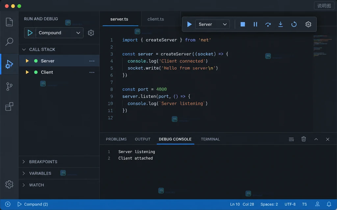The height and width of the screenshot is (210, 337).
Task: Click the 'createServer' import on line 1
Action: coord(161,40)
